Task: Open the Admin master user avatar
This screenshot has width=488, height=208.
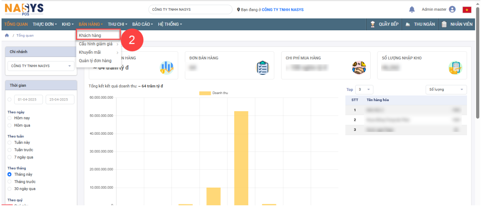Action: click(452, 10)
